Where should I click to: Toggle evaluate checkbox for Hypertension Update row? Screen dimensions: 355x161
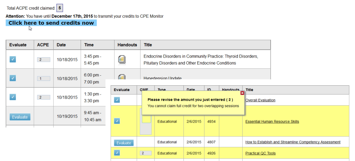(x=13, y=78)
